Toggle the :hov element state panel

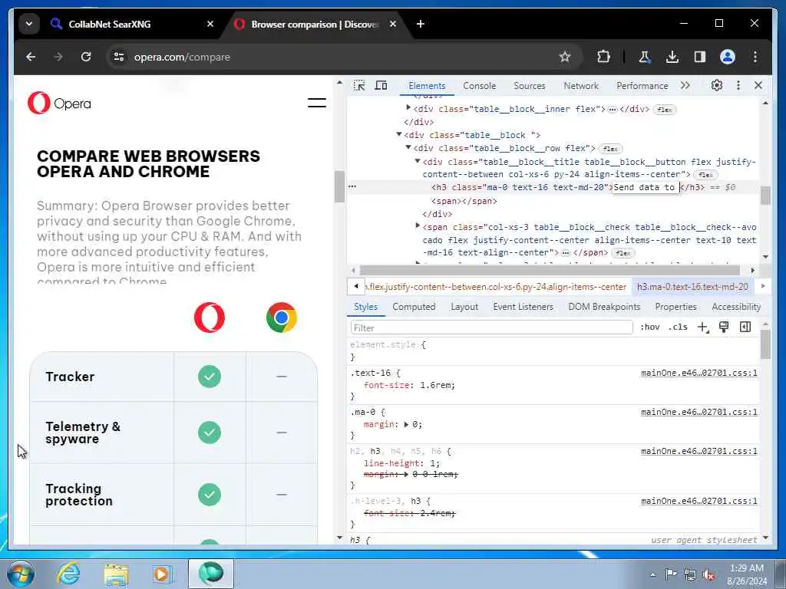(x=649, y=327)
